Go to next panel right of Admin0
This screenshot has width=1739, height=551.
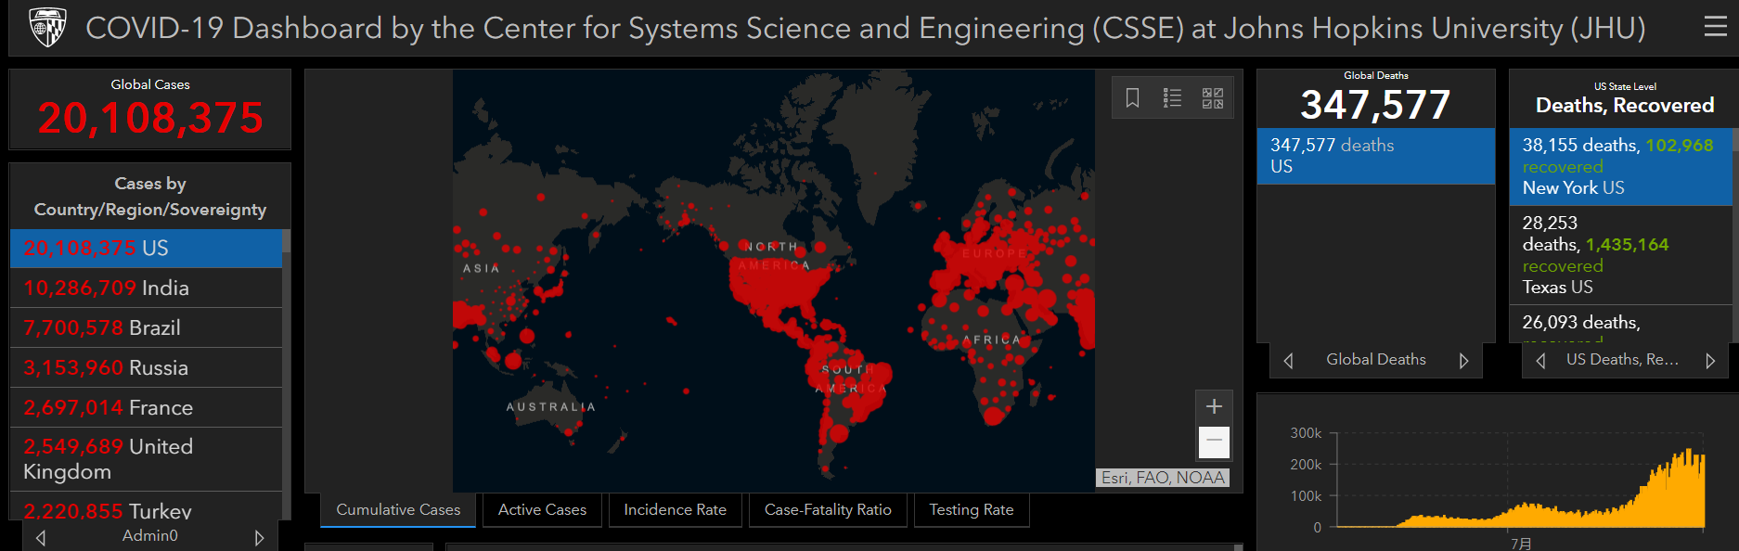pyautogui.click(x=259, y=537)
